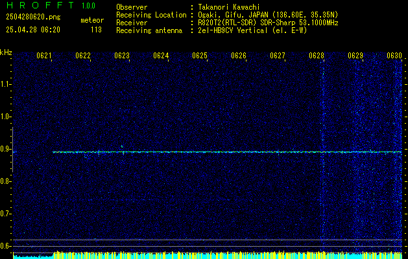Click the version number 1.0.0
The width and height of the screenshot is (408, 259).
click(x=88, y=6)
